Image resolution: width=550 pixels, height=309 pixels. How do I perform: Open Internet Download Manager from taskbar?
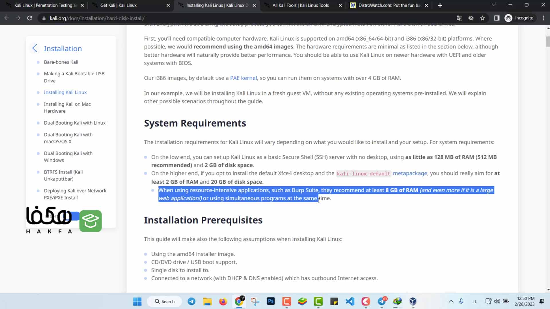(x=397, y=301)
